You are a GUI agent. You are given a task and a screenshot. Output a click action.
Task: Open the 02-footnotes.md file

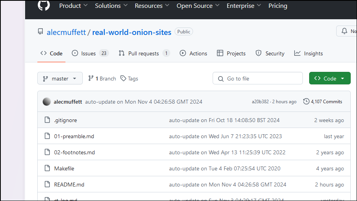(x=75, y=152)
